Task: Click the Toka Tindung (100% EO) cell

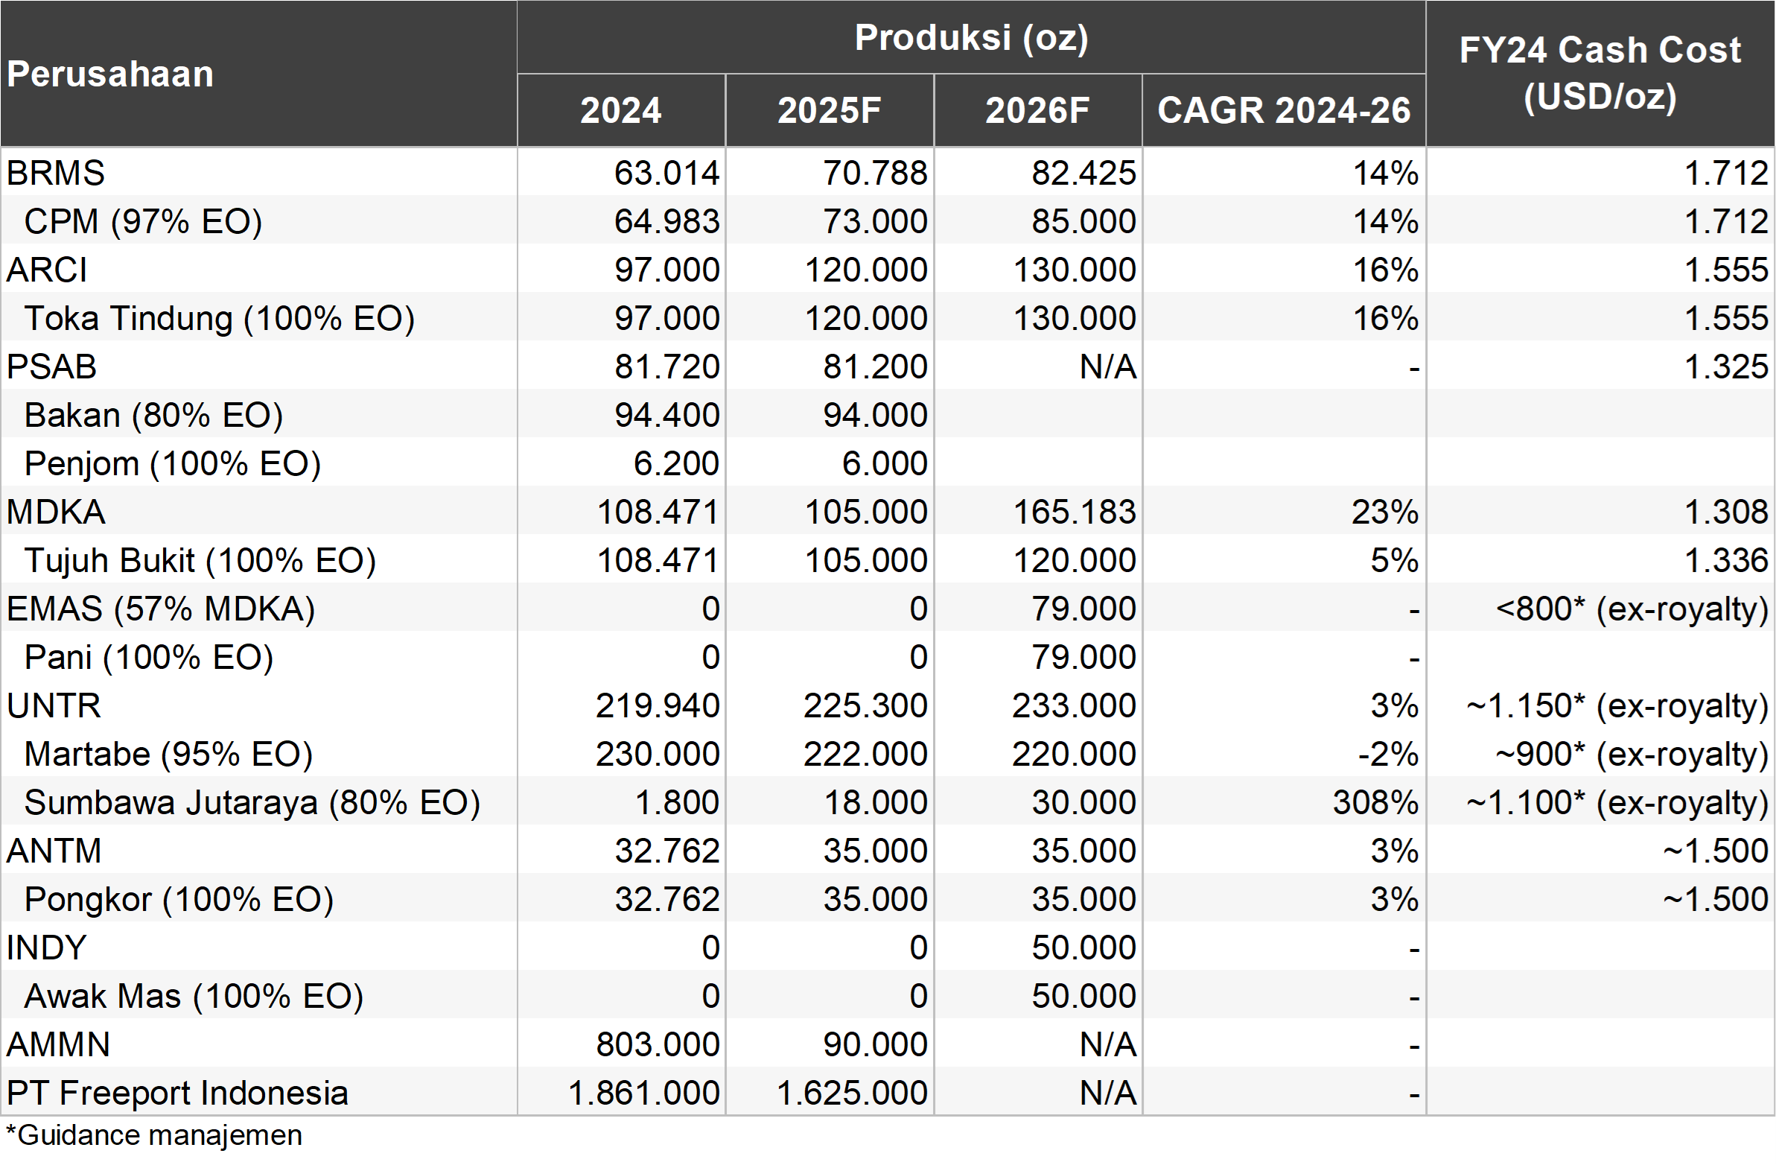Action: pyautogui.click(x=219, y=318)
